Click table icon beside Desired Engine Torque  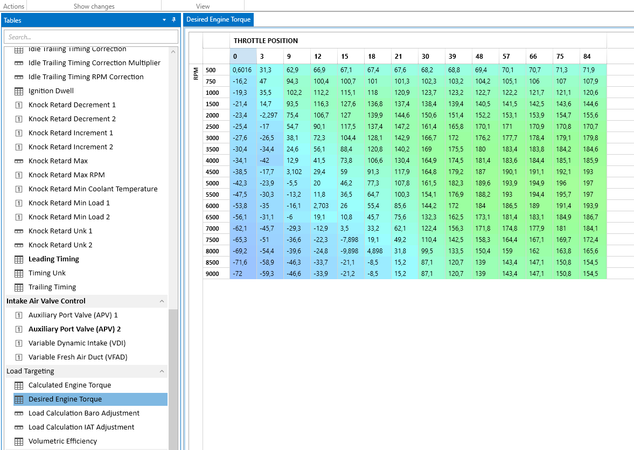(19, 399)
